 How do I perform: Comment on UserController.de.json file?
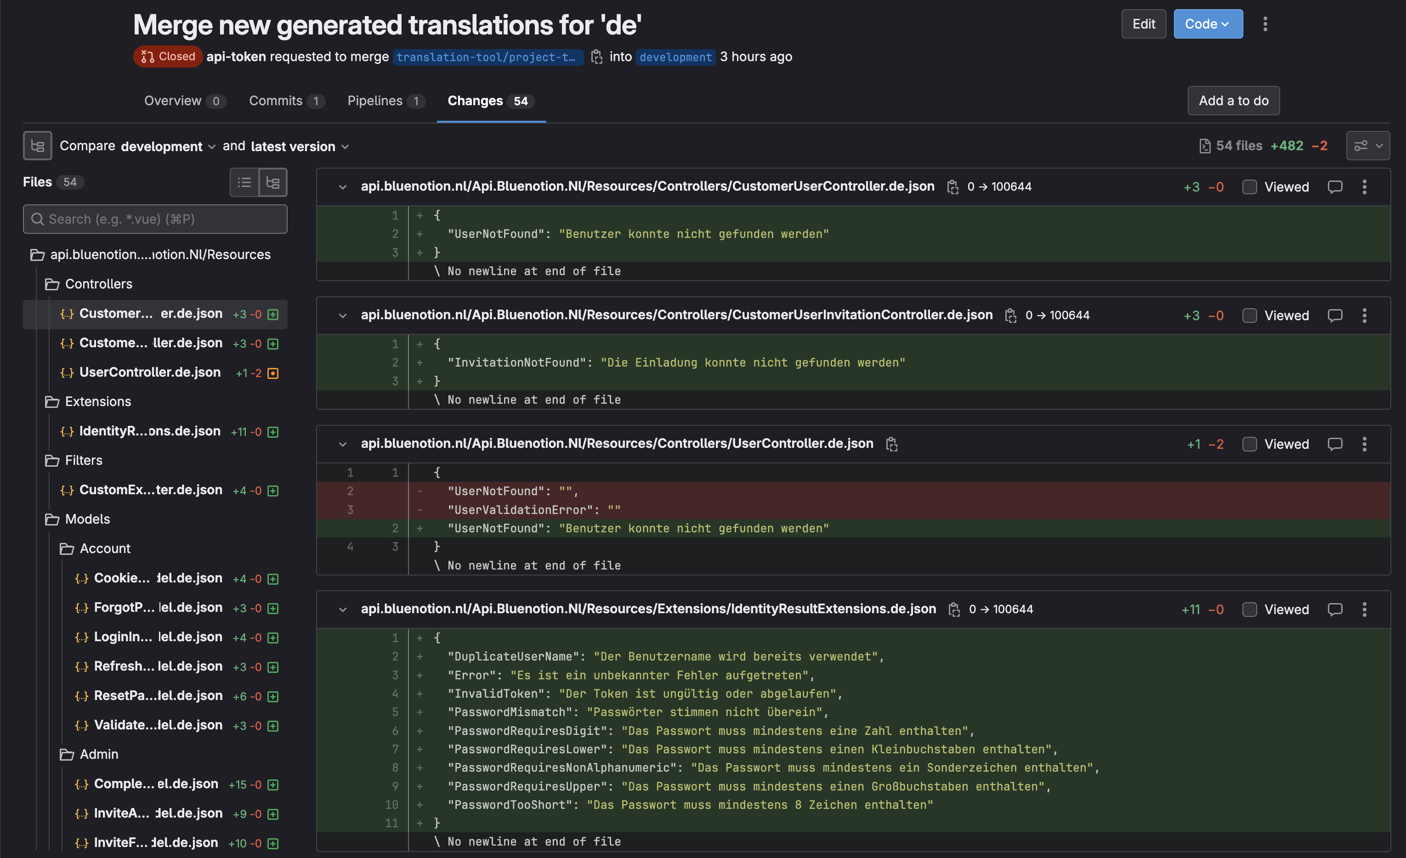click(1335, 445)
